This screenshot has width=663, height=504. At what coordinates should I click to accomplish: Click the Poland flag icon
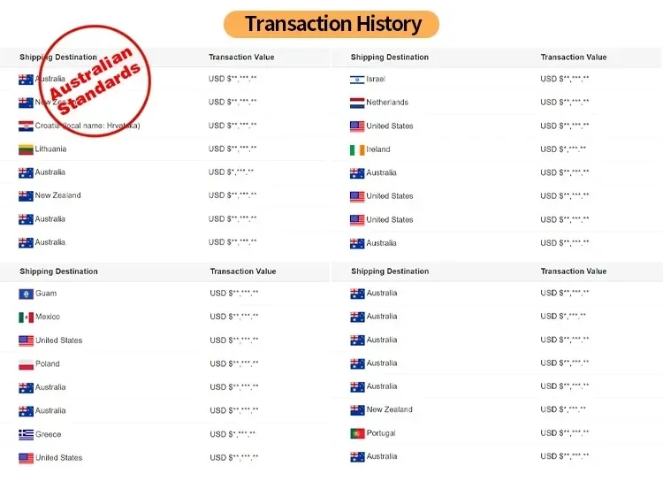point(26,363)
